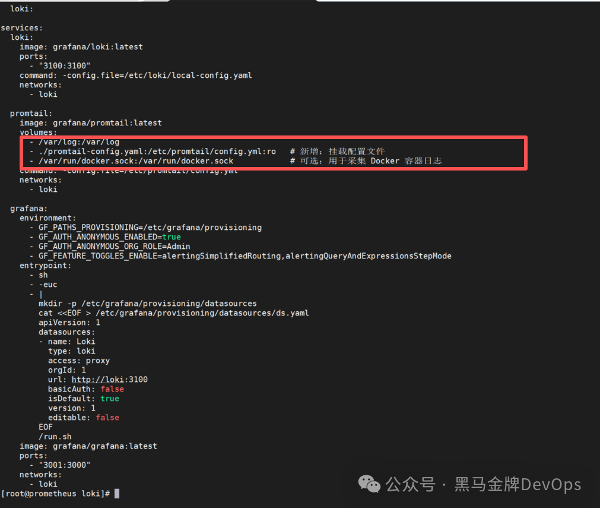This screenshot has width=600, height=508.
Task: Click the 'apiVersion: 1' line
Action: (69, 323)
